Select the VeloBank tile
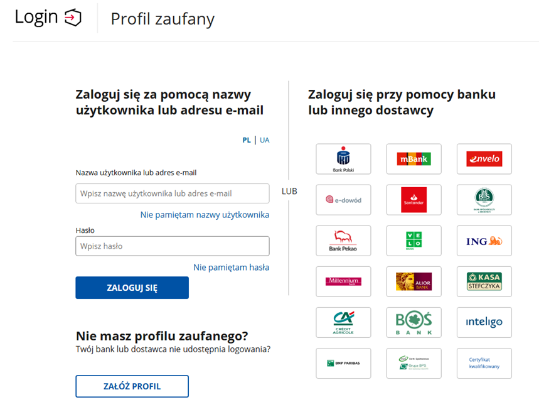The image size is (539, 417). click(x=414, y=241)
